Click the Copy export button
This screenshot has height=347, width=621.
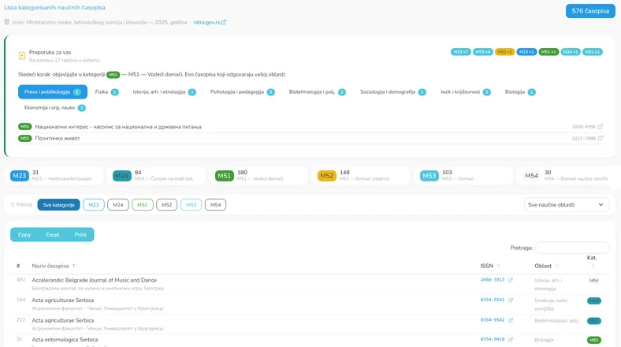24,234
